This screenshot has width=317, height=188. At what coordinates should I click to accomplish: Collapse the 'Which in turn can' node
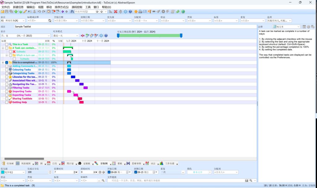point(7,55)
